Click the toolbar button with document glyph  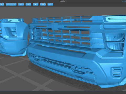click(21, 4)
